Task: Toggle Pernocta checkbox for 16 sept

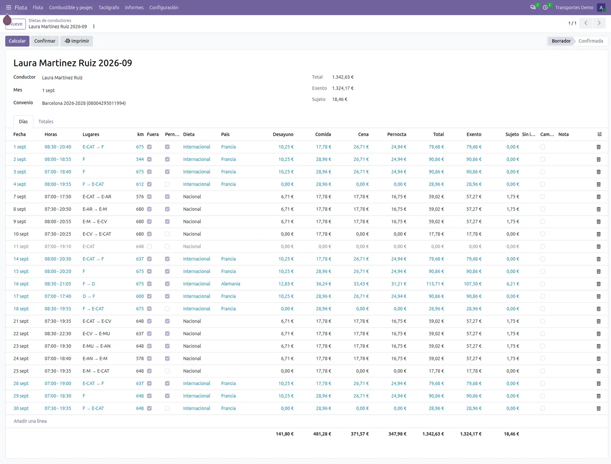Action: click(x=167, y=284)
